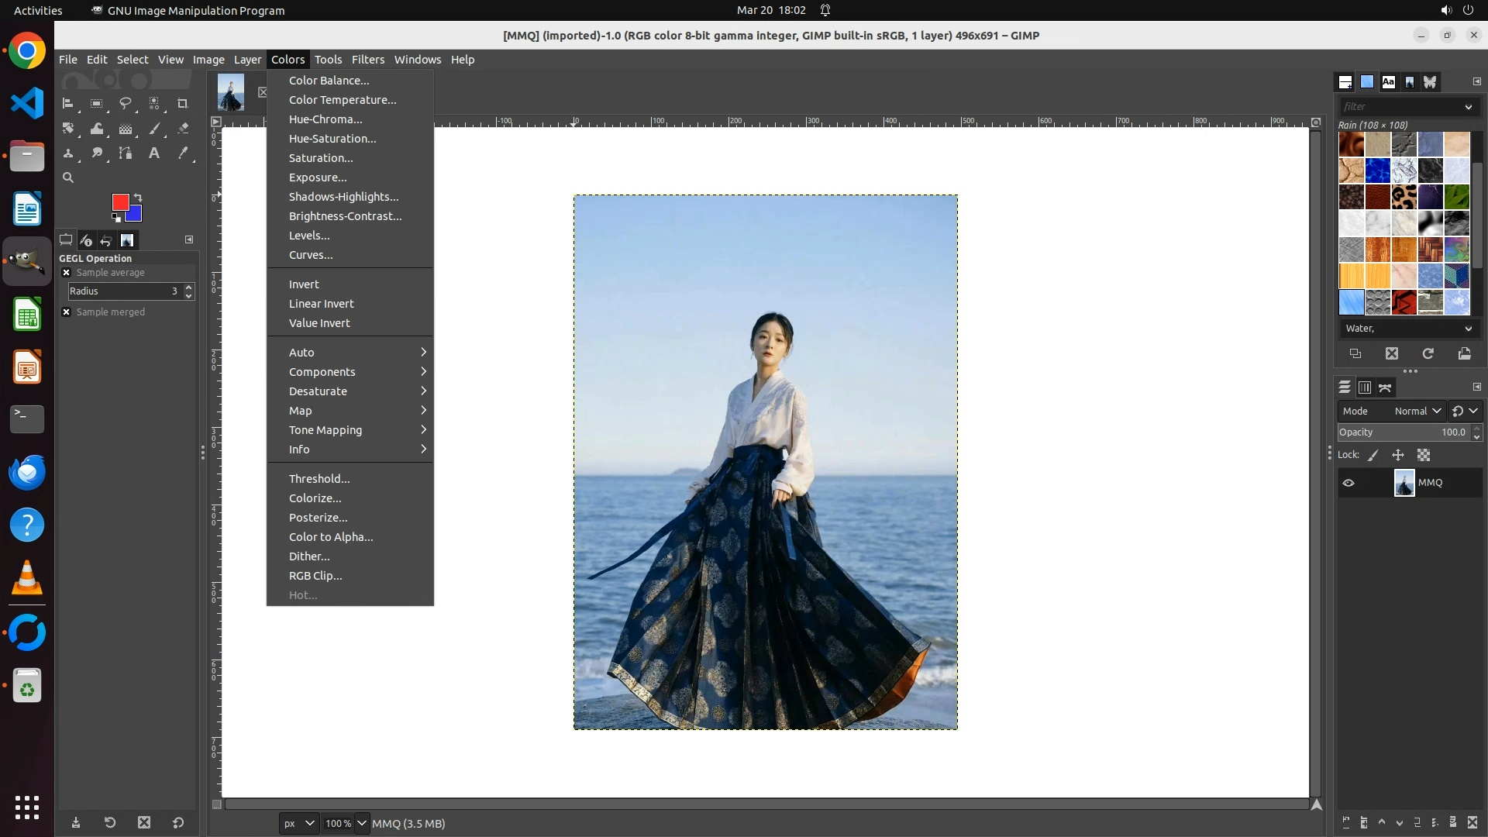Choose Hue-Saturation from Colors menu

332,139
